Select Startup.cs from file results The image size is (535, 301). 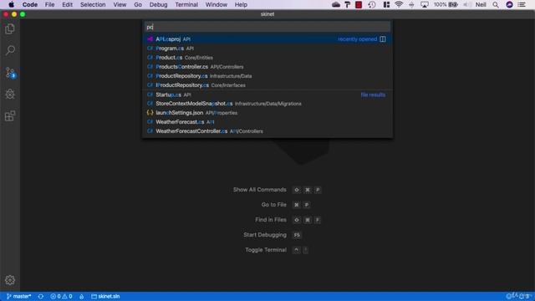coord(267,94)
